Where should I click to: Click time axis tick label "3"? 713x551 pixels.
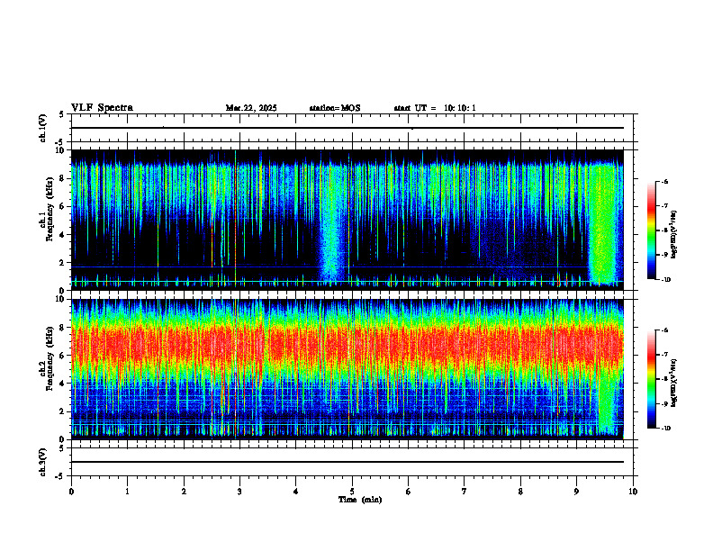click(x=239, y=492)
